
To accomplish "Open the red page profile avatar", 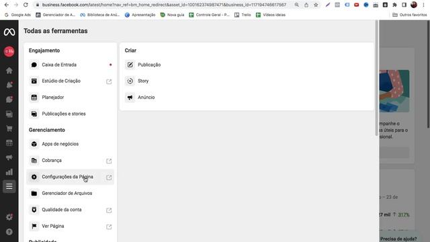I will [9, 51].
